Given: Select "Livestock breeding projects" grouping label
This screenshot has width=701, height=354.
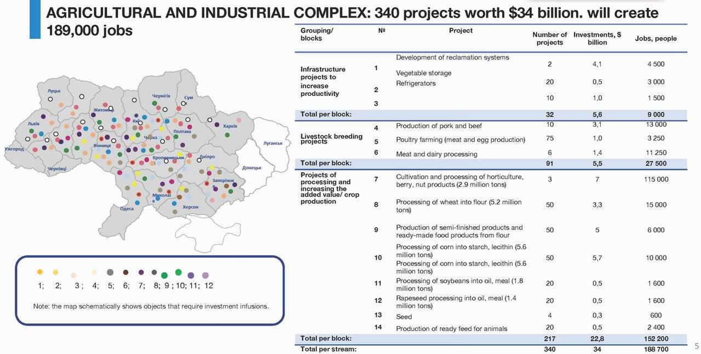Looking at the screenshot, I should coord(331,139).
